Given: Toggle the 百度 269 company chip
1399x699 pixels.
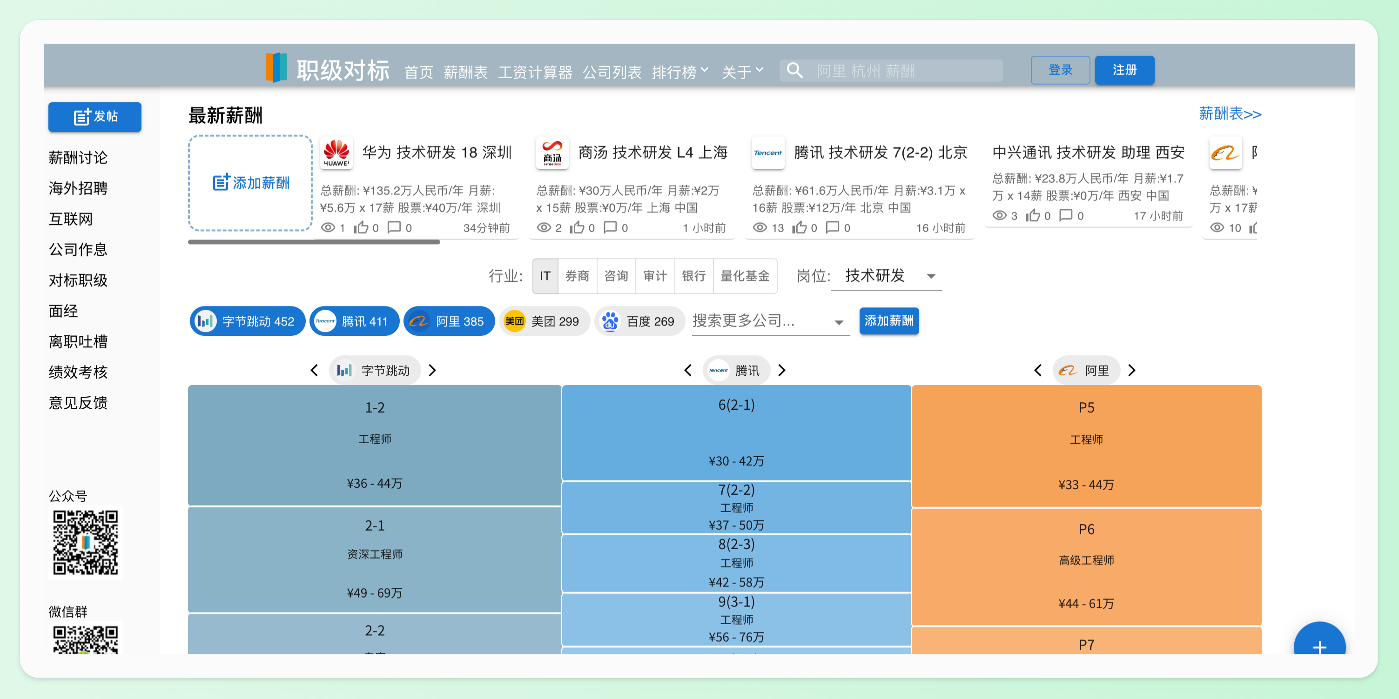Looking at the screenshot, I should [639, 321].
